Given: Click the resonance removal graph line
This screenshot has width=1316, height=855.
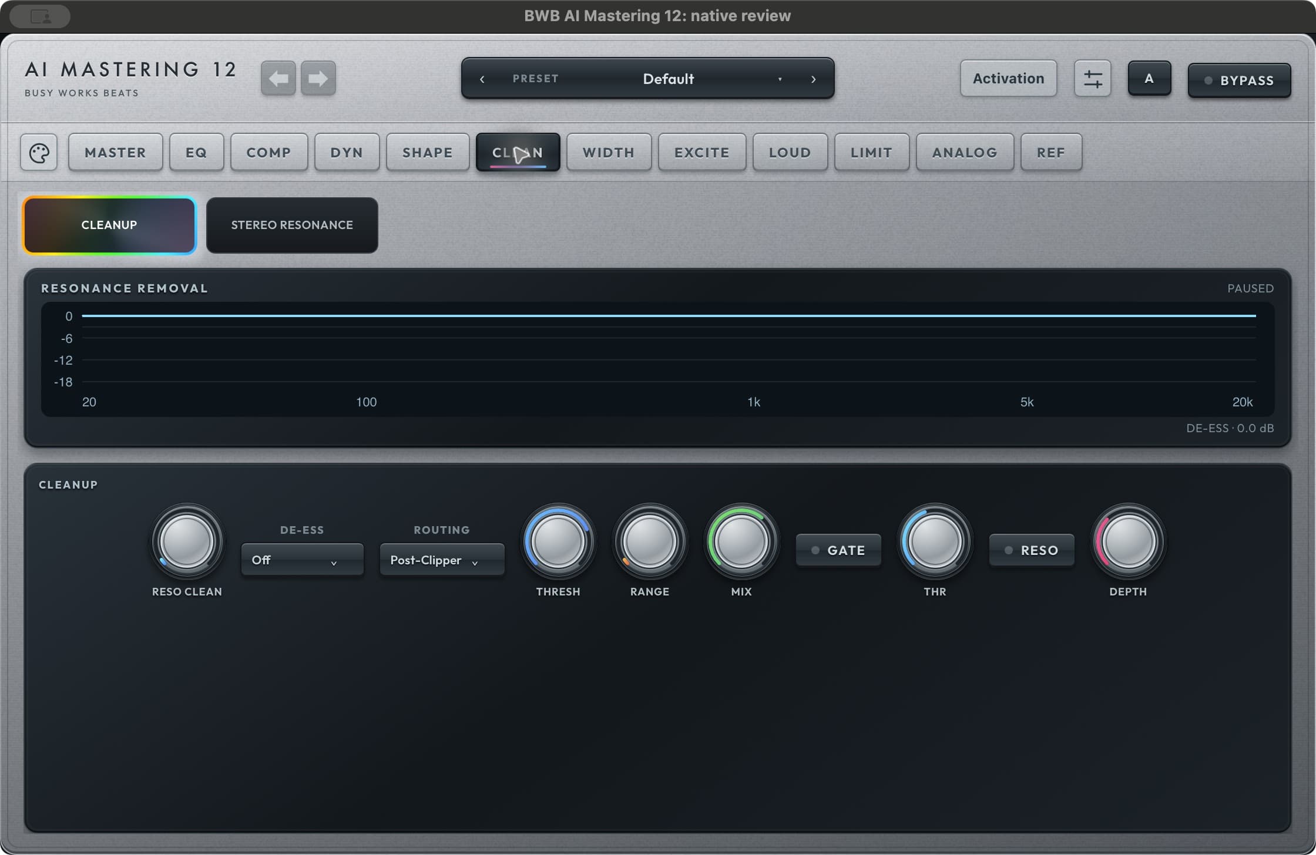Looking at the screenshot, I should 669,316.
